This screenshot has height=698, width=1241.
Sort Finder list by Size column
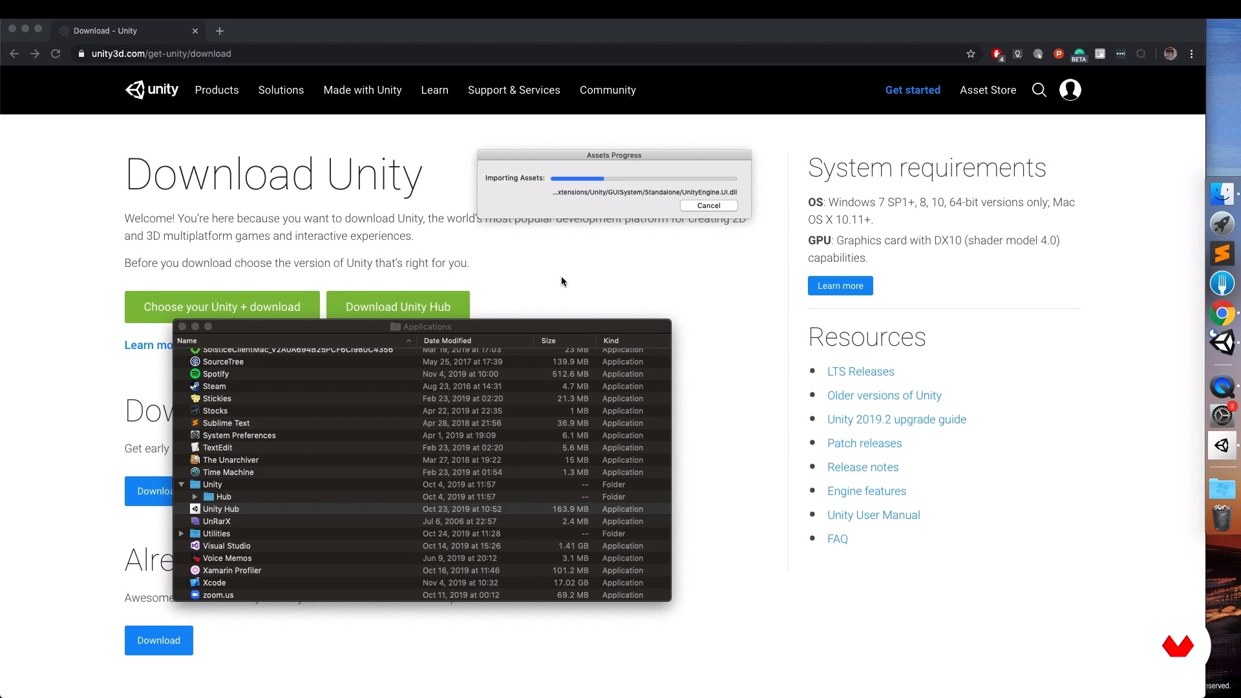coord(565,341)
